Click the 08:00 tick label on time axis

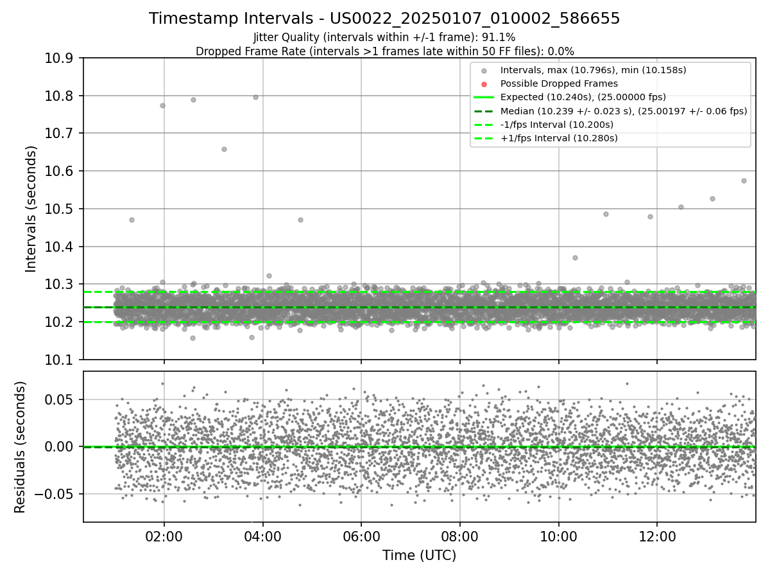click(459, 534)
